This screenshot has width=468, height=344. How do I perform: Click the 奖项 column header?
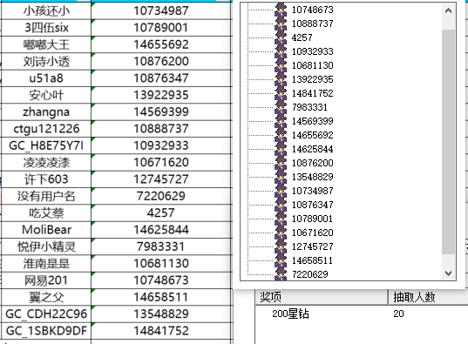322,297
